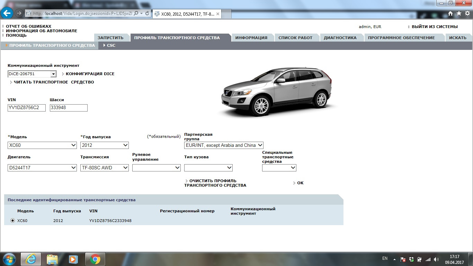This screenshot has height=266, width=473.
Task: Click ЧИТАТЬ ТРАНСПОРТНОЕ СРЕДСТВО link
Action: point(54,82)
